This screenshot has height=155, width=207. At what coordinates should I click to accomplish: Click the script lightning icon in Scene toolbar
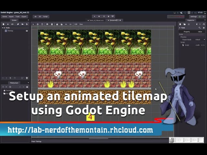pos(27,24)
